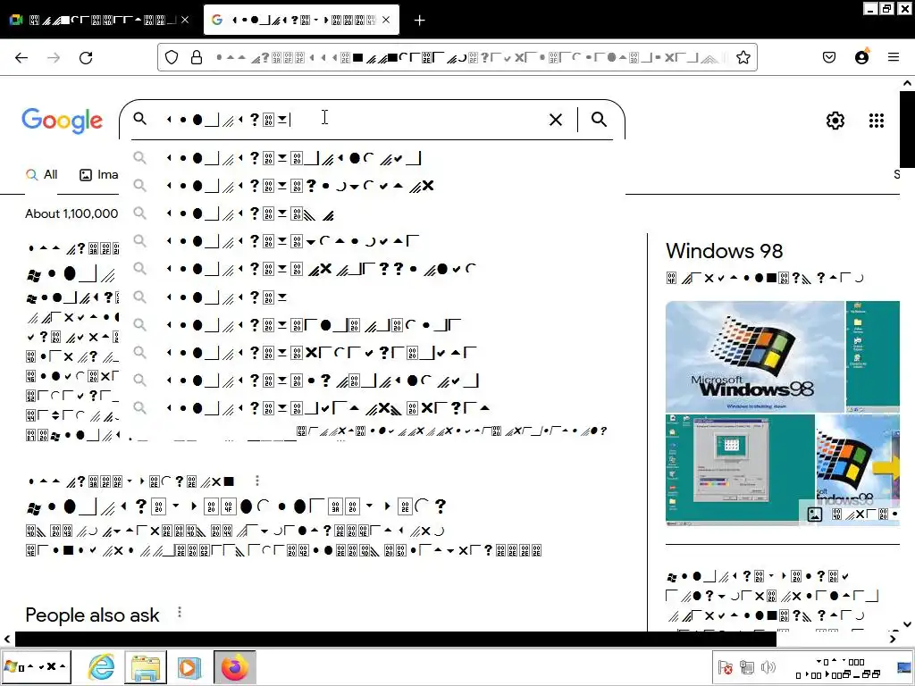Image resolution: width=915 pixels, height=686 pixels.
Task: Click the more images button with picture icon
Action: (x=850, y=514)
